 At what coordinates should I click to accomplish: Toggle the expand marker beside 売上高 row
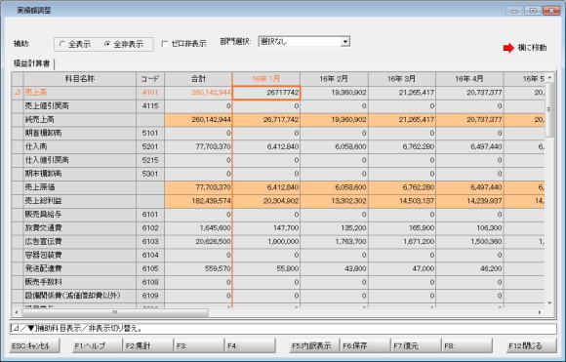(x=18, y=93)
